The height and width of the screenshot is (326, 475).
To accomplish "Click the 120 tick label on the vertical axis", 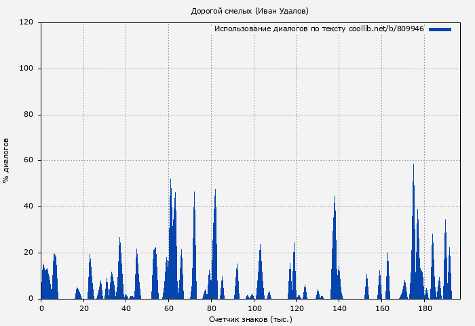I will click(x=26, y=22).
